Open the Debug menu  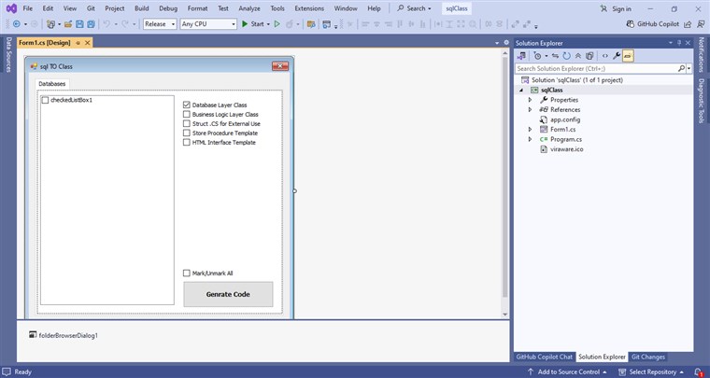168,8
